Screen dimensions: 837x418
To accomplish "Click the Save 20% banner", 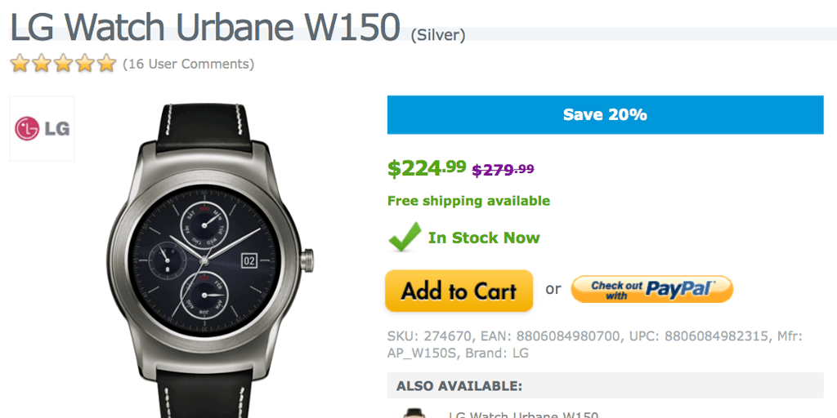I will pos(605,114).
